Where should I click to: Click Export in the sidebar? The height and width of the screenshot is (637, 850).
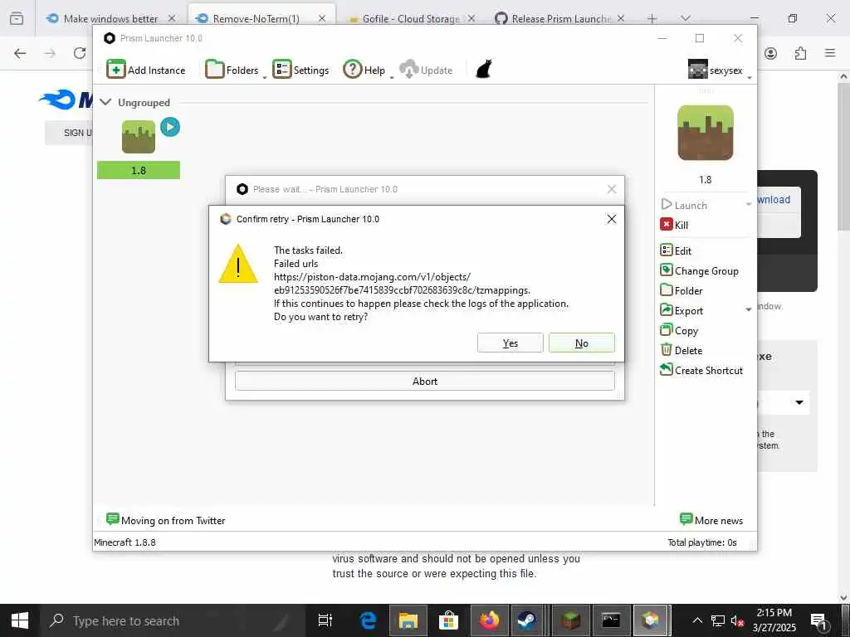pyautogui.click(x=681, y=310)
